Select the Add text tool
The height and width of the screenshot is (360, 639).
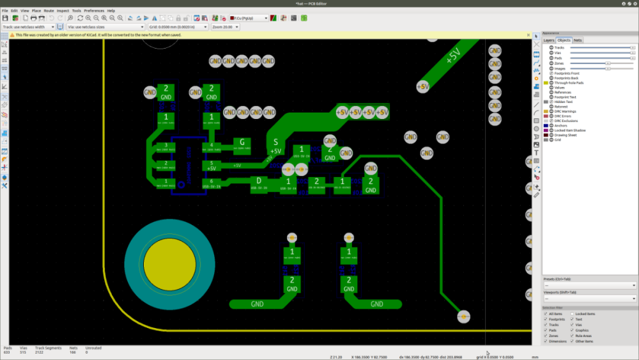pos(536,153)
